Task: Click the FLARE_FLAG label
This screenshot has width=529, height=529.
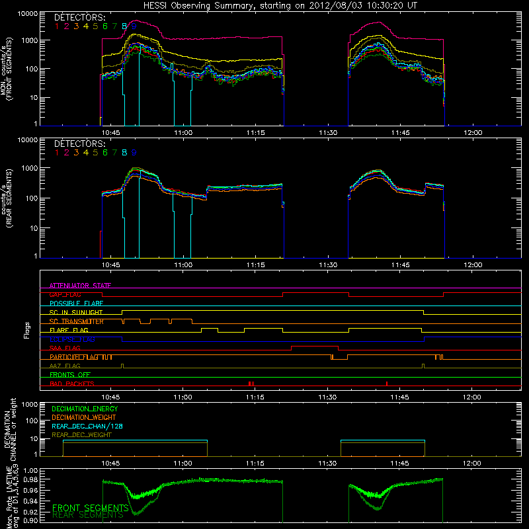Action: (x=69, y=330)
